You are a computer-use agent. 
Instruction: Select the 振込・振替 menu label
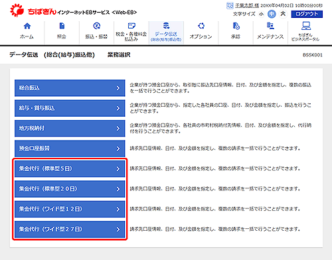96,36
